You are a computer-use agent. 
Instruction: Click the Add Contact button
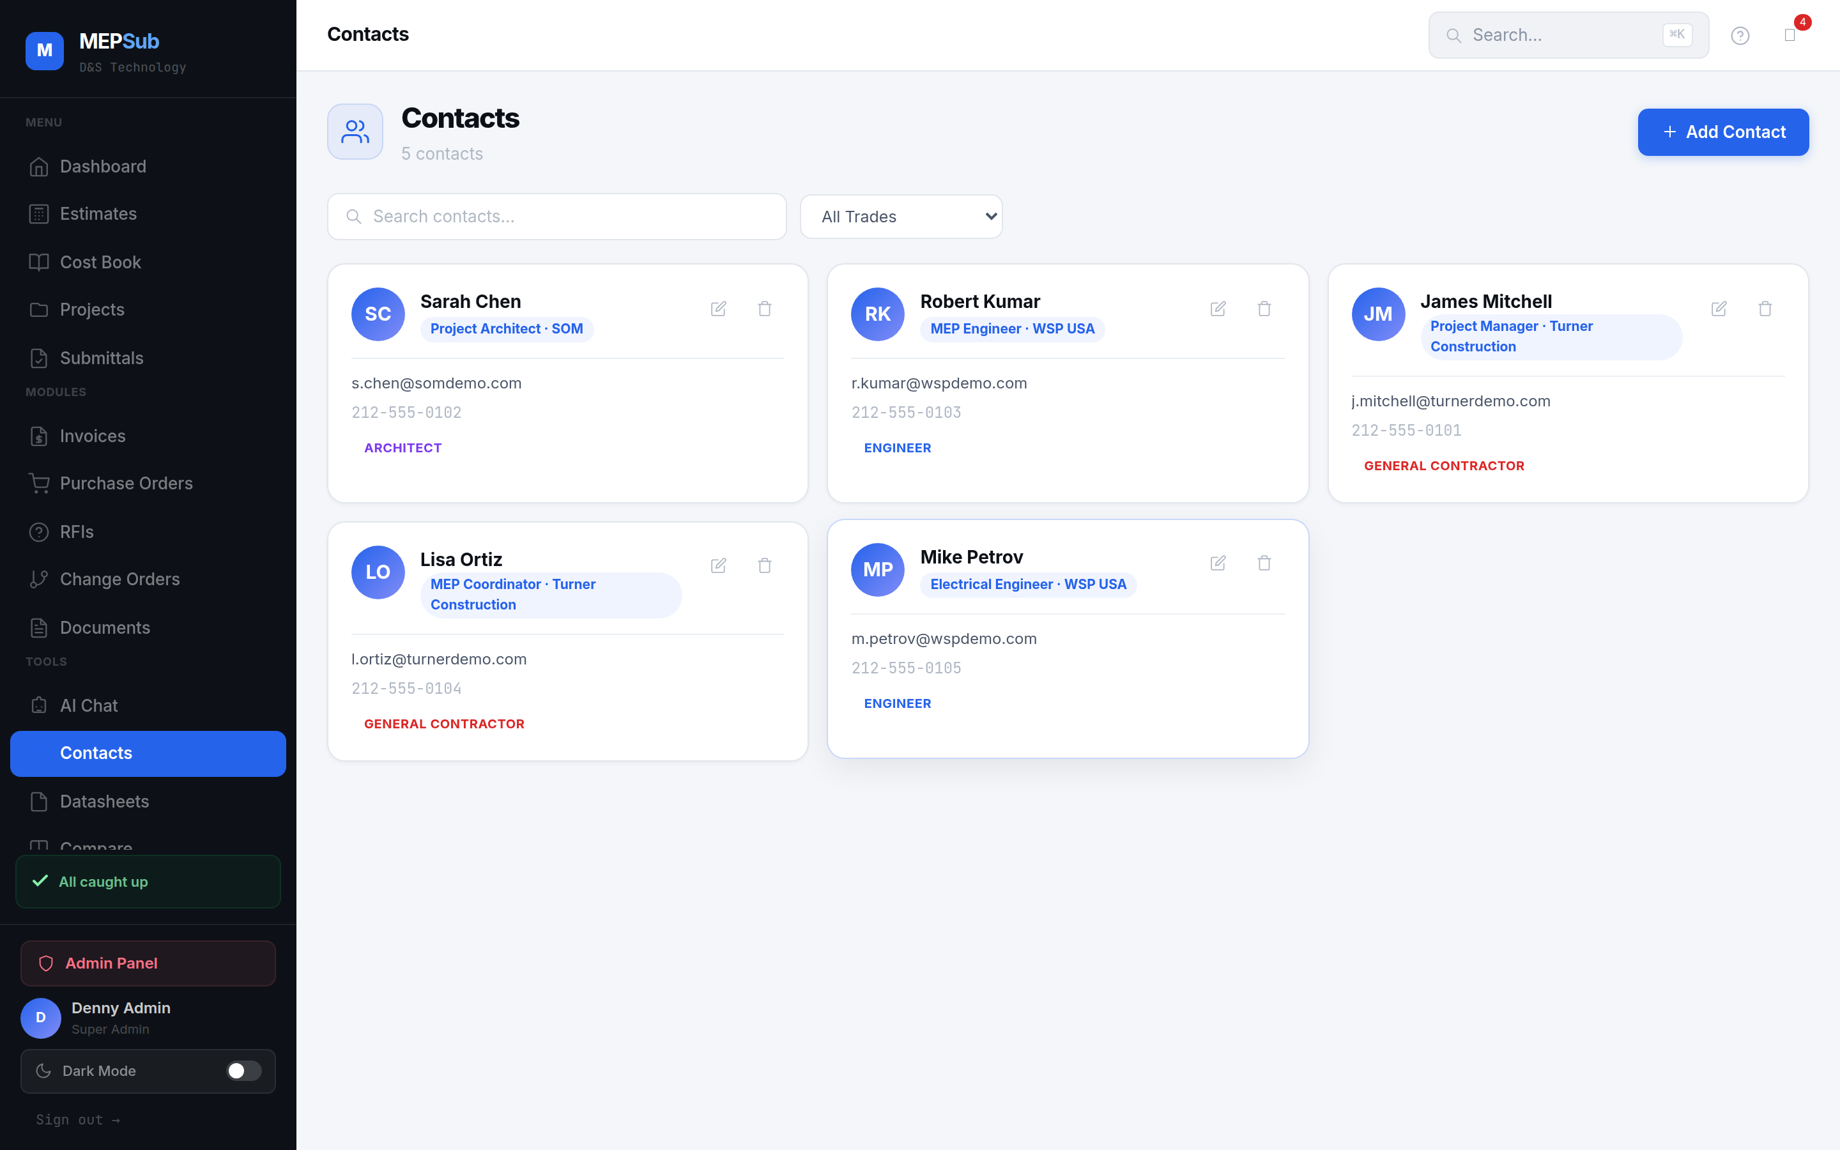coord(1723,132)
